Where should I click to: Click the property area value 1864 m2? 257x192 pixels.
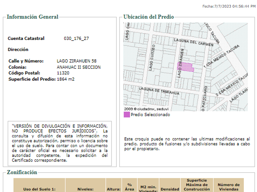[65, 79]
